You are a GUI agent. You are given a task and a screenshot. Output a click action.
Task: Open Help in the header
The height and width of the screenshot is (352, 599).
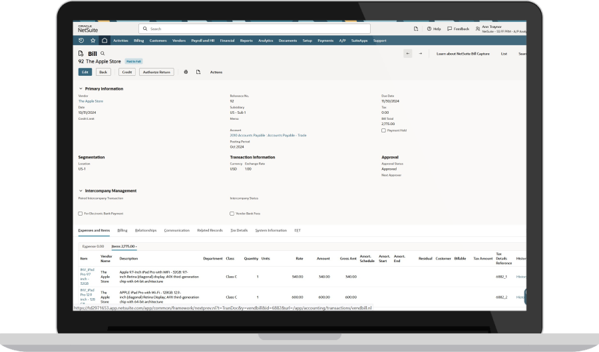(434, 29)
